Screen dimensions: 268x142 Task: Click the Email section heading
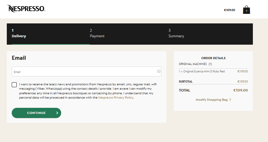[x=19, y=58]
